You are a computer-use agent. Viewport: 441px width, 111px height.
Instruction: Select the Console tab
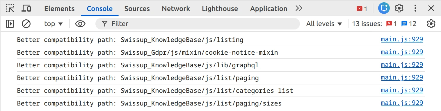coord(100,9)
